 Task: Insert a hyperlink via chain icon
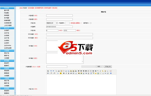(105, 73)
